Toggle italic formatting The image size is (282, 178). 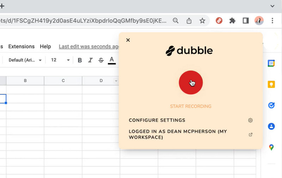click(90, 60)
